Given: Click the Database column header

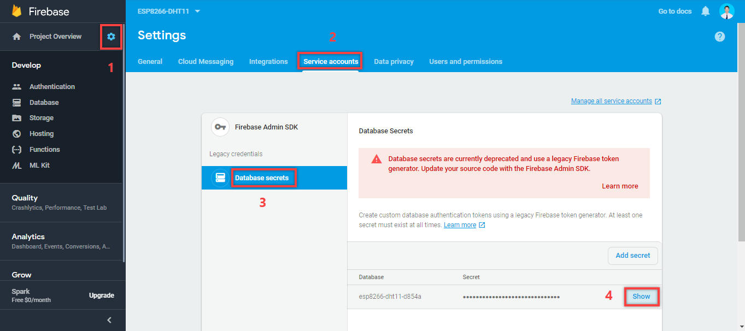Looking at the screenshot, I should (371, 277).
